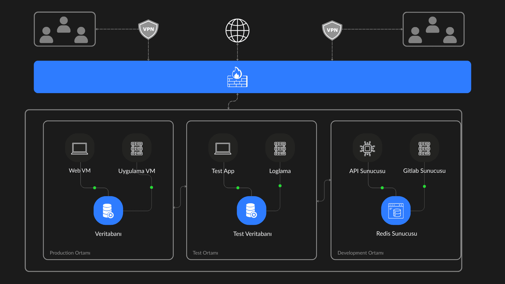Select the left VPN shield icon
Viewport: 505px width, 284px height.
[148, 29]
